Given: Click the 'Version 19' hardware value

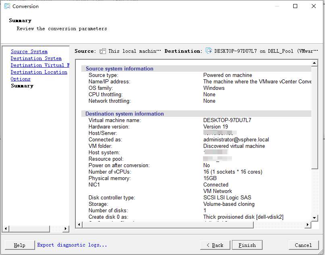Looking at the screenshot, I should coord(215,126).
